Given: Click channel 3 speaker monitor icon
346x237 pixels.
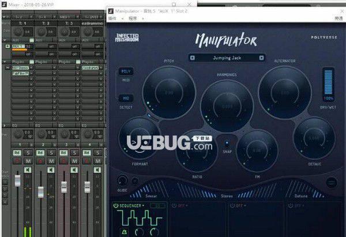Looking at the screenshot, I should 74,170.
